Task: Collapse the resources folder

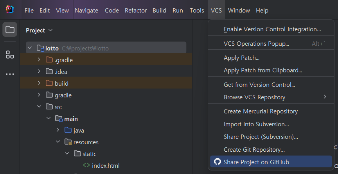Action: [58, 142]
